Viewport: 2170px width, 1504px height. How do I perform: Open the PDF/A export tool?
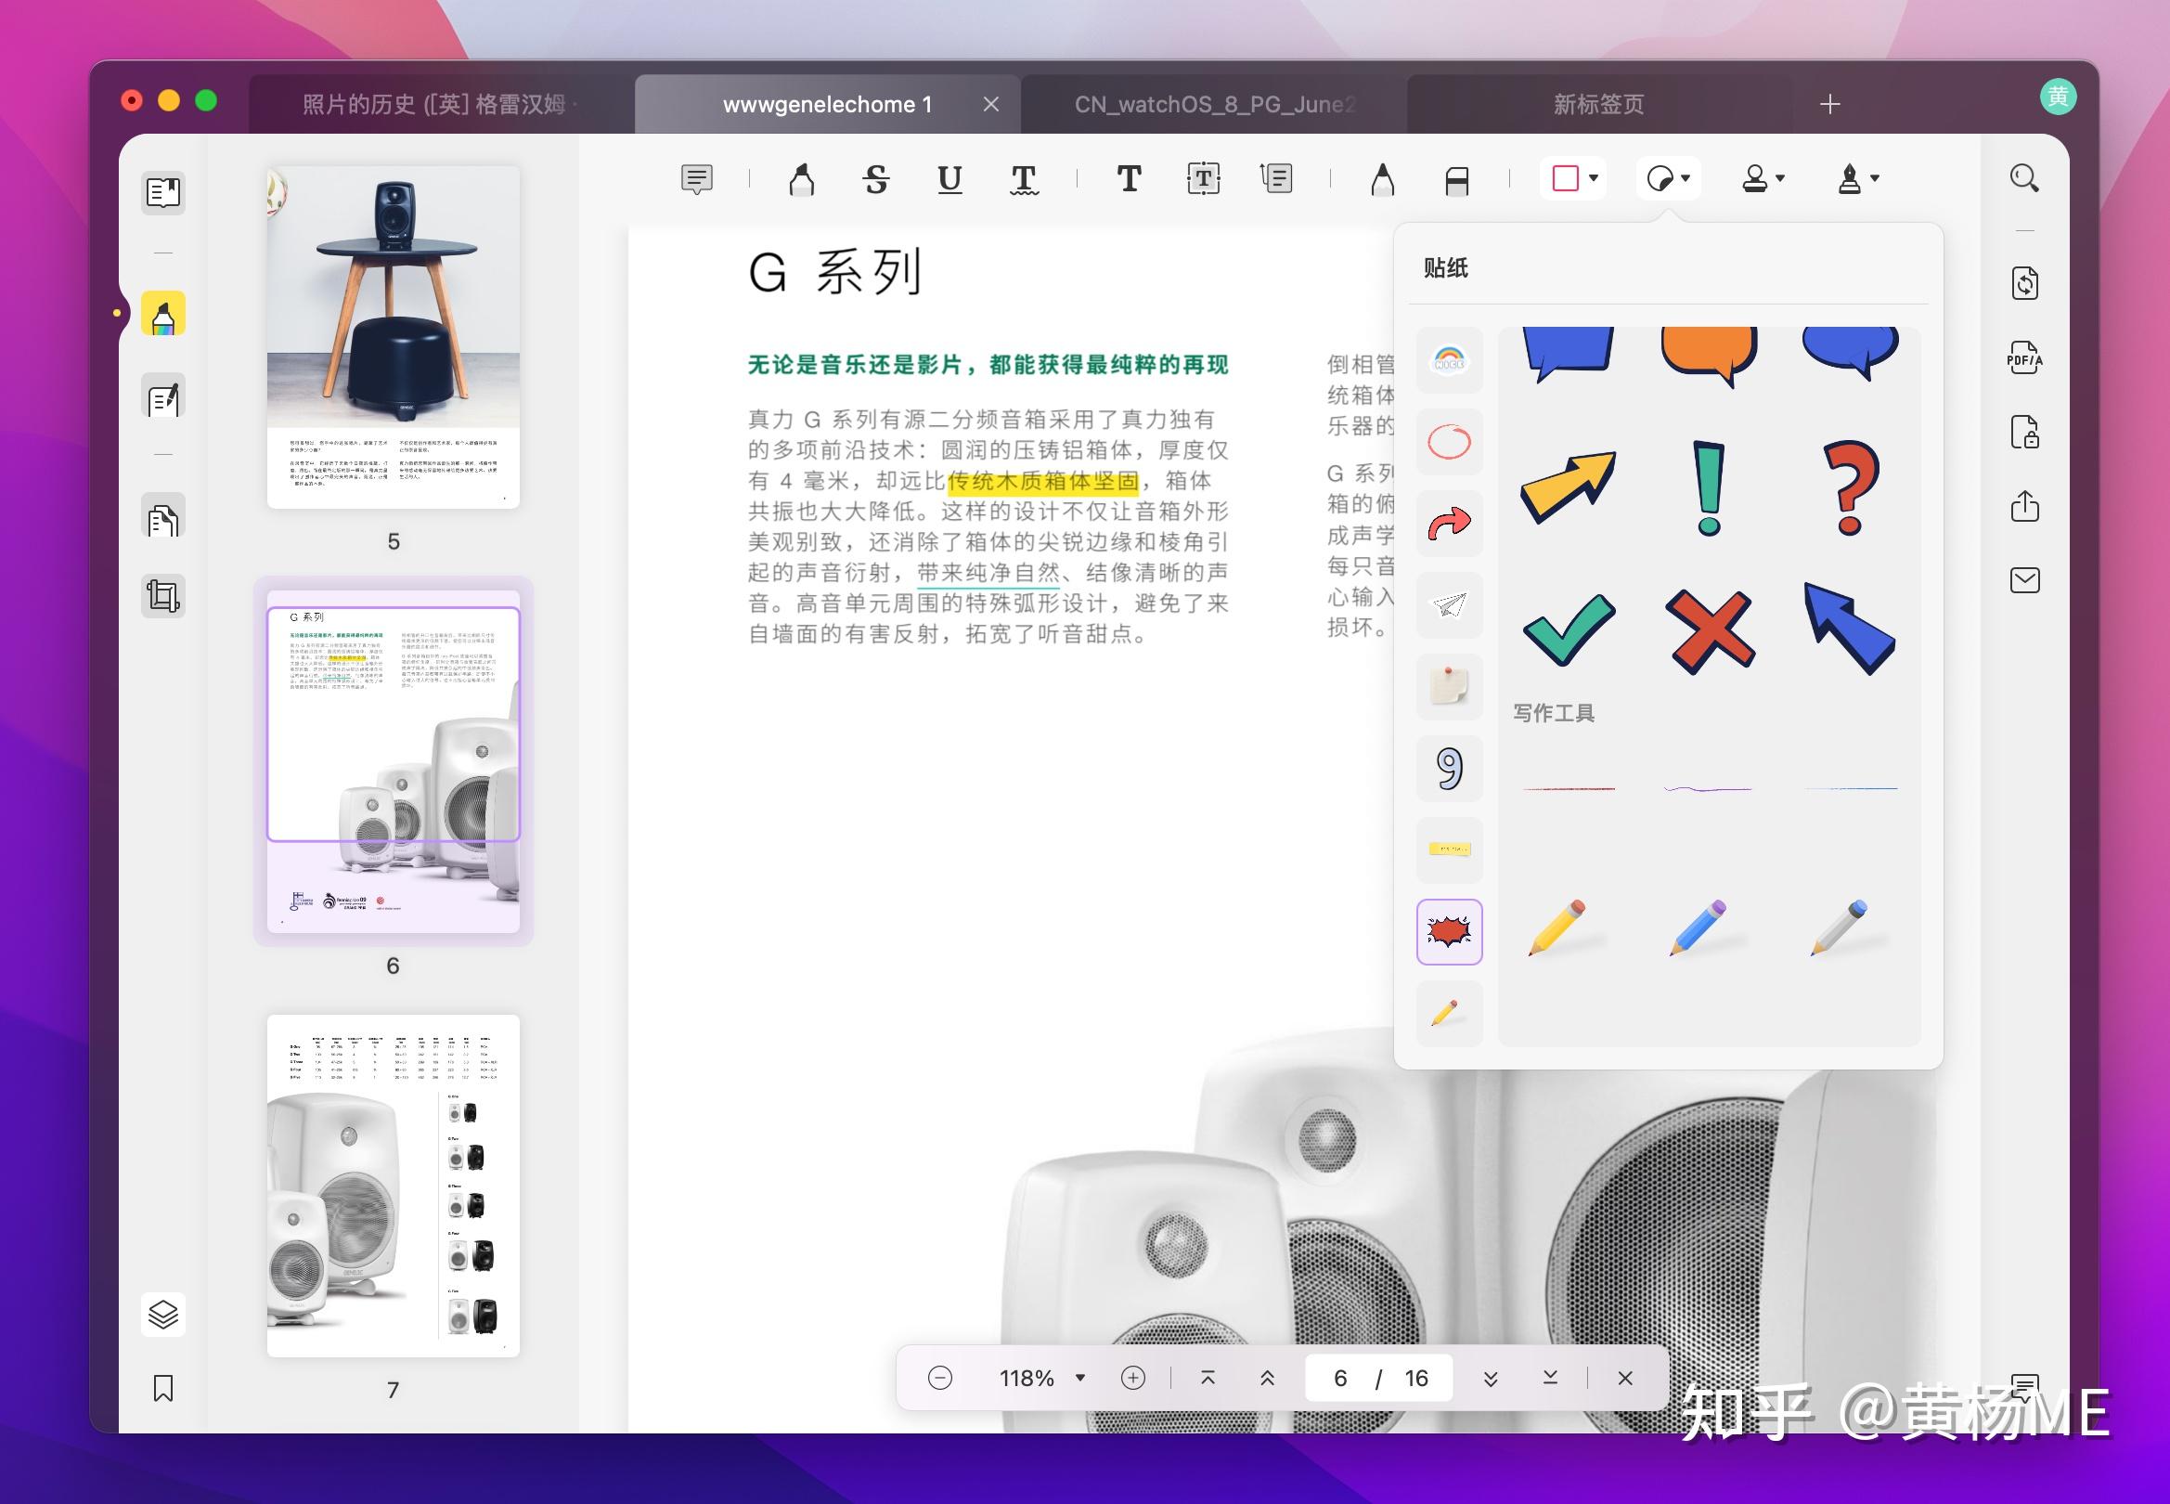(2024, 358)
